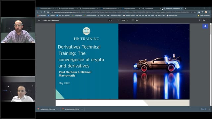Reload the page with the refresh icon
The width and height of the screenshot is (212, 119).
point(44,12)
